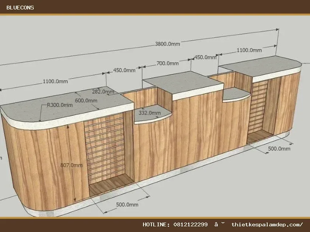Click the 700.0mm dimension label
Image resolution: width=310 pixels, height=232 pixels.
(x=167, y=63)
